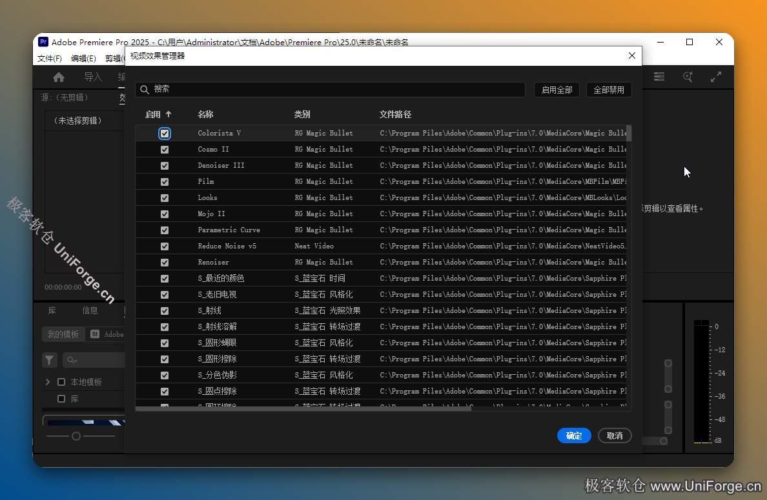Confirm with the 确定 button
The height and width of the screenshot is (500, 767).
(574, 435)
